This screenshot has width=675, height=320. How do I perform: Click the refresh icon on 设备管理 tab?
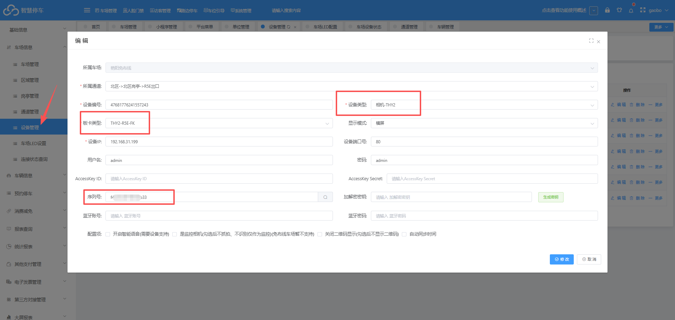tap(289, 27)
